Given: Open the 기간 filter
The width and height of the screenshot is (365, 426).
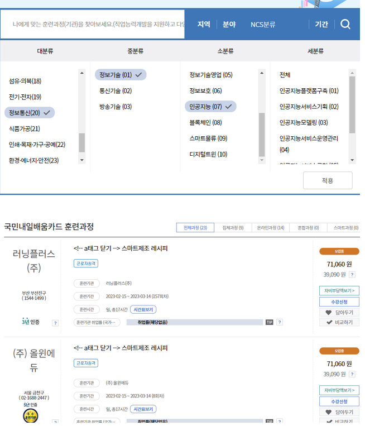Looking at the screenshot, I should point(321,24).
